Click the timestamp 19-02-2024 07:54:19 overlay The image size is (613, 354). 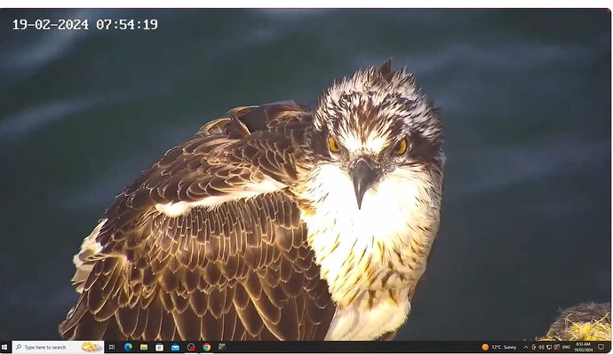(84, 25)
